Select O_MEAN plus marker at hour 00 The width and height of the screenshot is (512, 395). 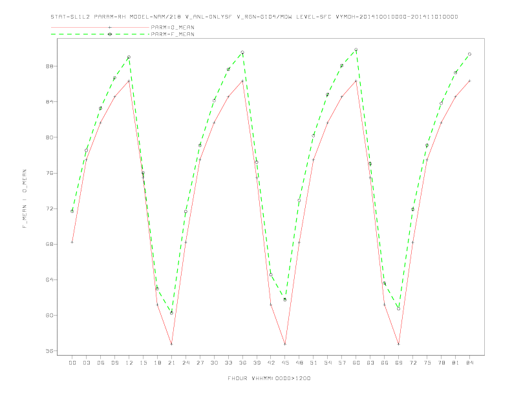pos(72,242)
